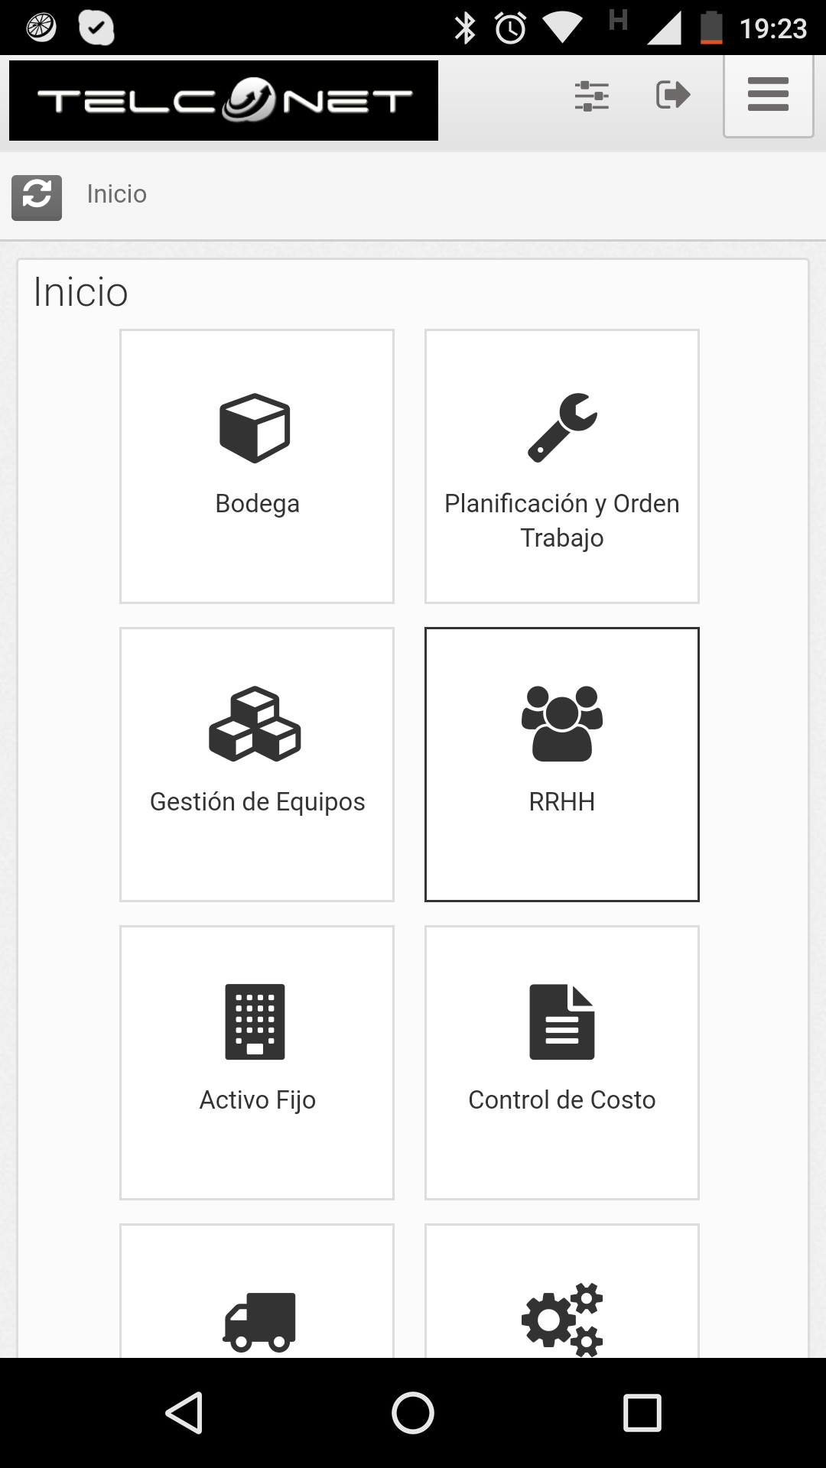Open the hamburger menu
This screenshot has height=1468, width=826.
(768, 95)
